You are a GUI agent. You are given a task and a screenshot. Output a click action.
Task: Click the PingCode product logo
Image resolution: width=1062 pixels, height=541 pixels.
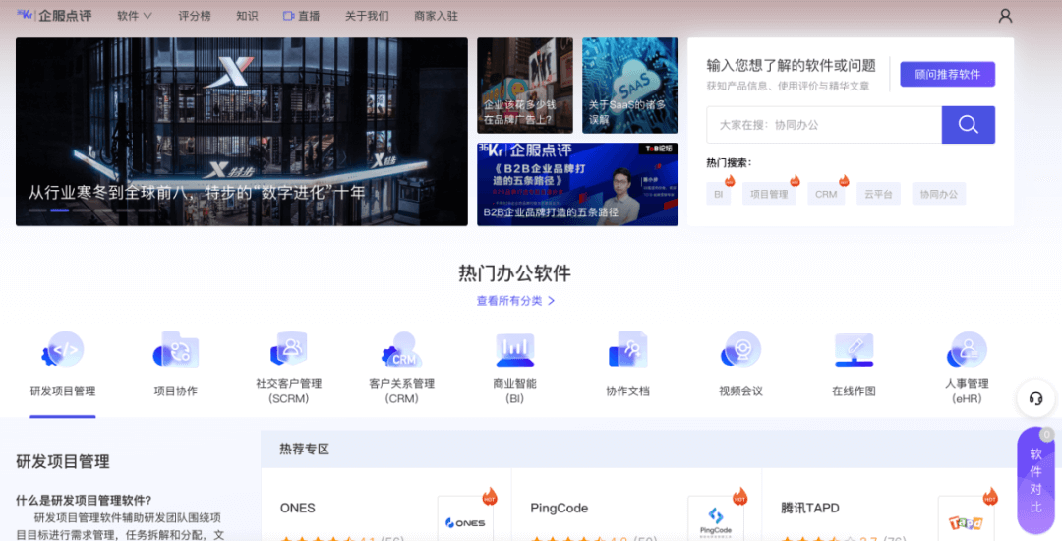[715, 518]
